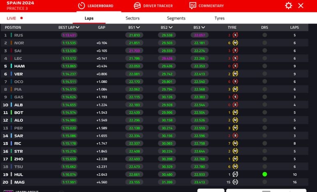The width and height of the screenshot is (317, 192).
Task: Click the red LIVE indicator
Action: coord(21,18)
